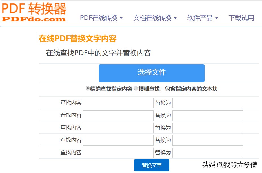This screenshot has width=262, height=173.
Task: Focus the fourth 替换为 input field
Action: 208,140
